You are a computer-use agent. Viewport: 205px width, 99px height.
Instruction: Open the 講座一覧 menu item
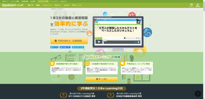click(x=30, y=5)
